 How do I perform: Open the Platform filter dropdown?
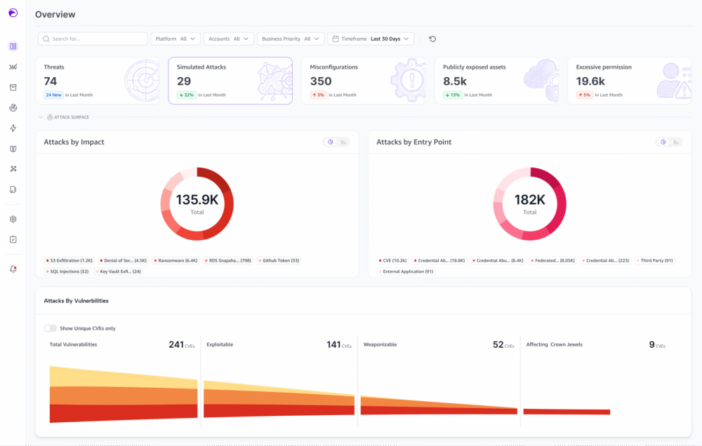point(175,39)
